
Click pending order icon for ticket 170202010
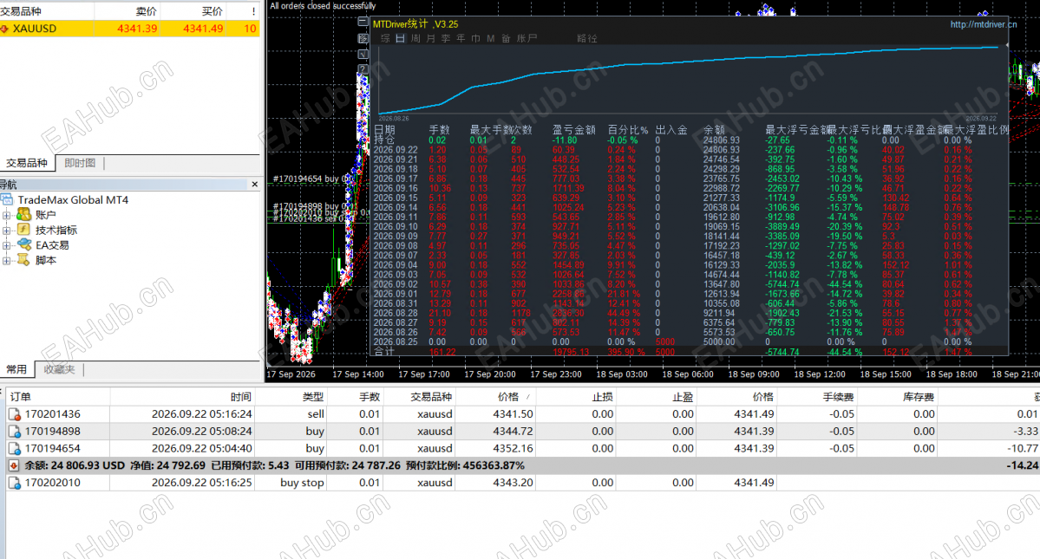coord(14,483)
